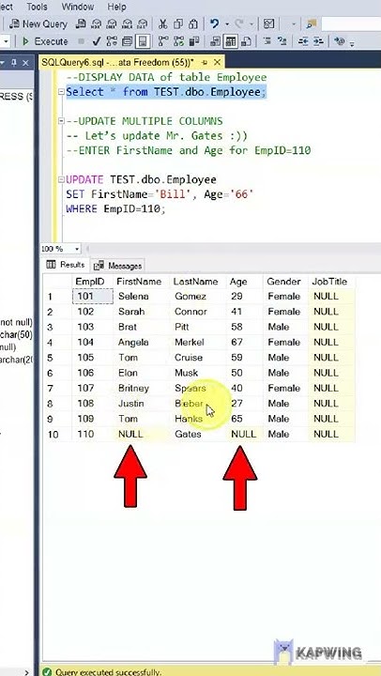Collapse the UPDATE statement outline block
The image size is (381, 676).
point(61,179)
